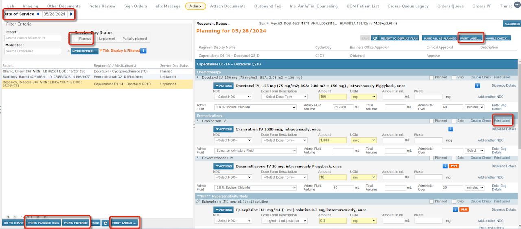Viewport: 521px width, 229px height.
Task: Click info icon for Docetaxel IV order
Action: pos(478,86)
